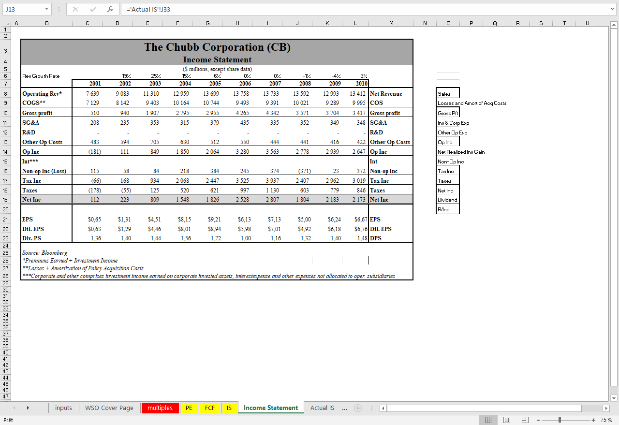Click the green sheet navigation arrow
619x425 pixels.
click(28, 408)
